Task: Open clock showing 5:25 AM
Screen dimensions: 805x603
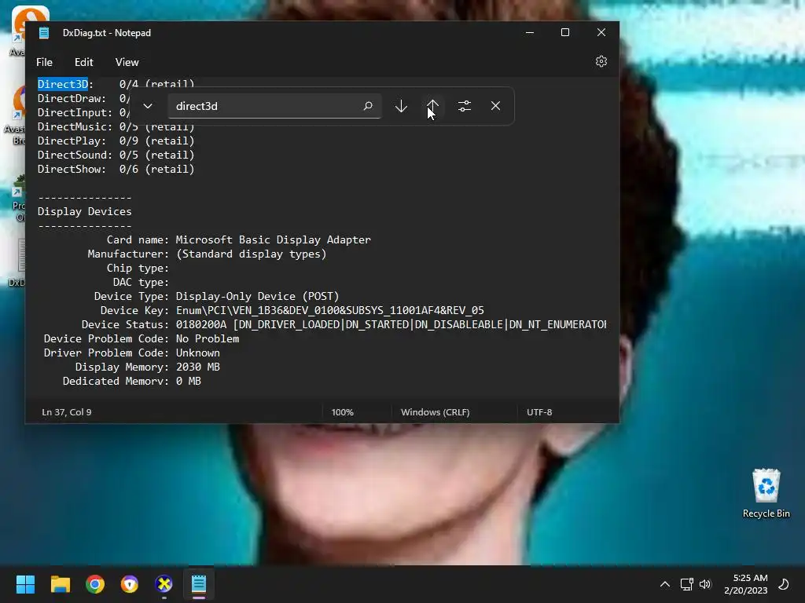Action: tap(746, 584)
